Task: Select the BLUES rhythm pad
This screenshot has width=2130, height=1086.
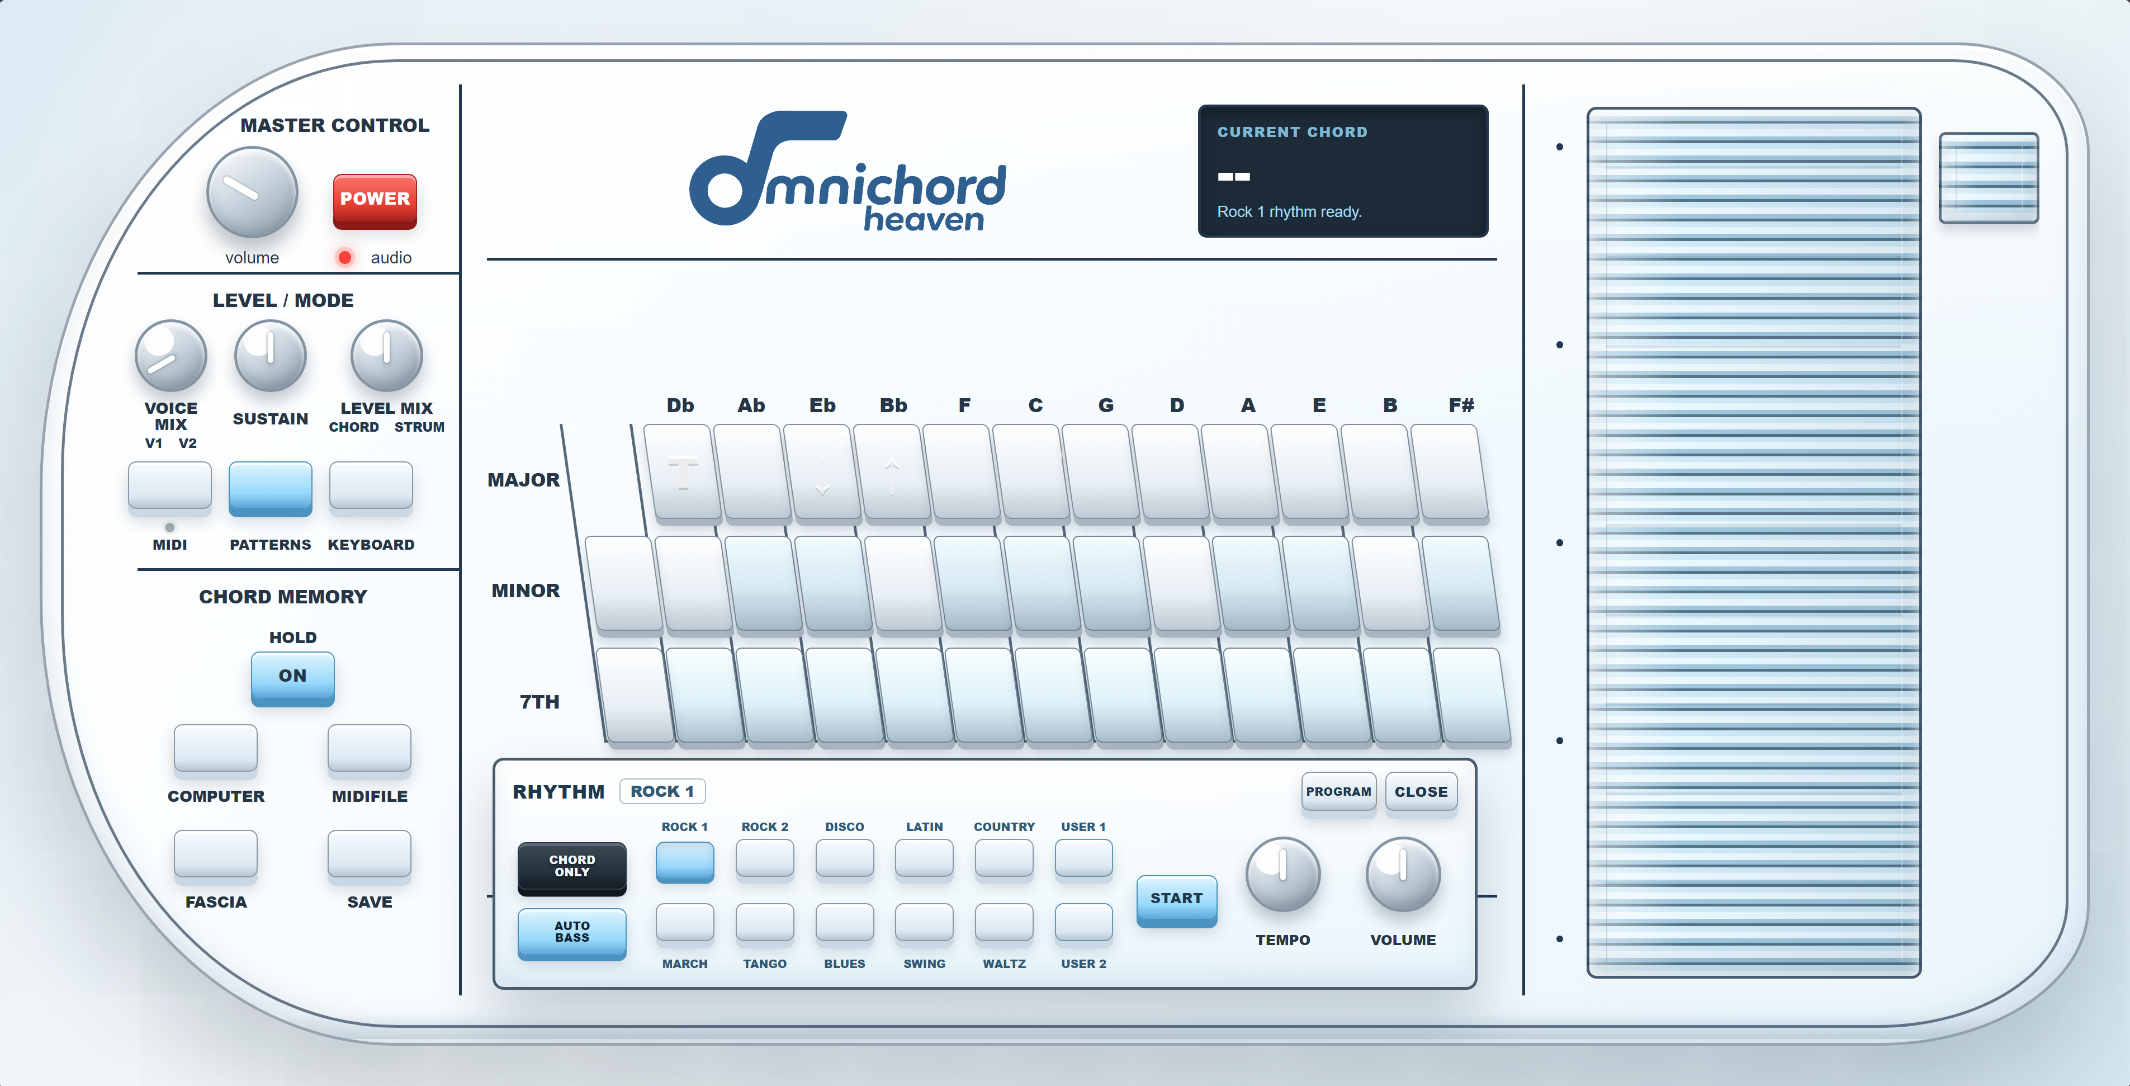Action: point(844,924)
